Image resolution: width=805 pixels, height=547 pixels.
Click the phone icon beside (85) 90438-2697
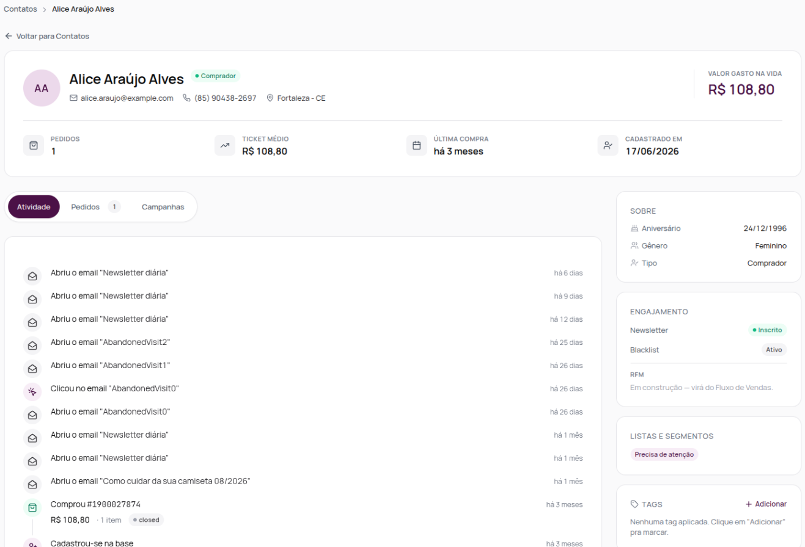coord(187,98)
